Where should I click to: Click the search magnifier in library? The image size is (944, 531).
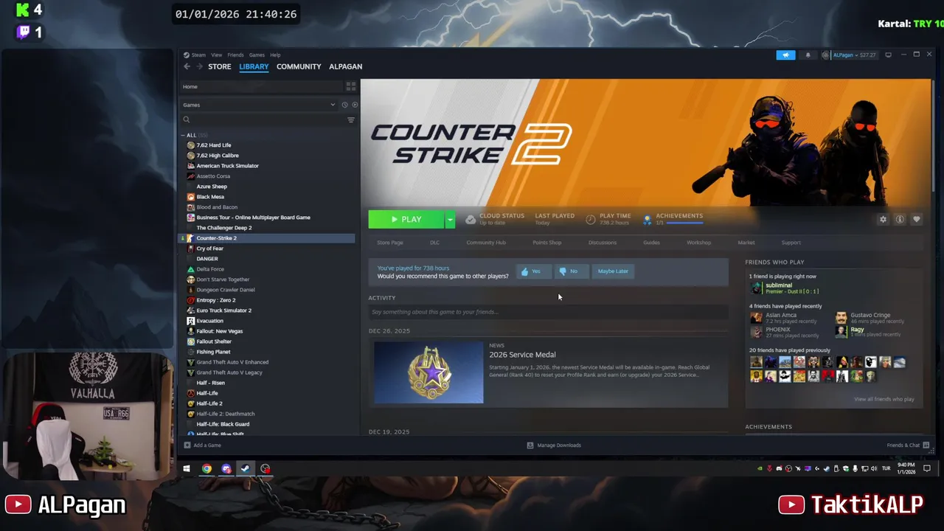click(x=187, y=119)
